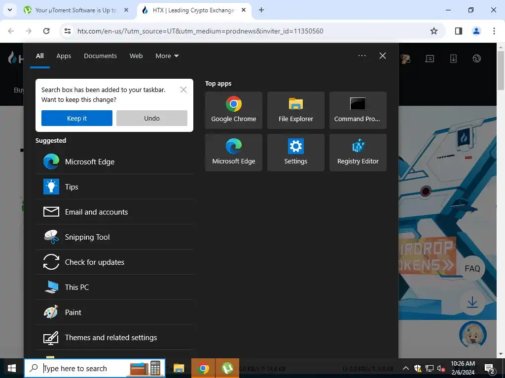Click the download arrow button on HTX page

[472, 302]
